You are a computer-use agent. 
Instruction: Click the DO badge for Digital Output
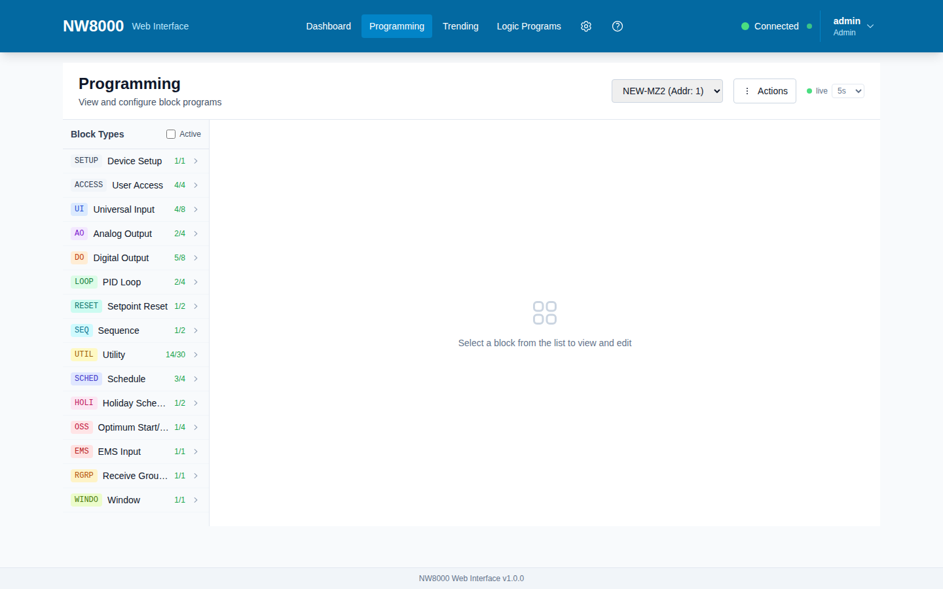pyautogui.click(x=79, y=257)
